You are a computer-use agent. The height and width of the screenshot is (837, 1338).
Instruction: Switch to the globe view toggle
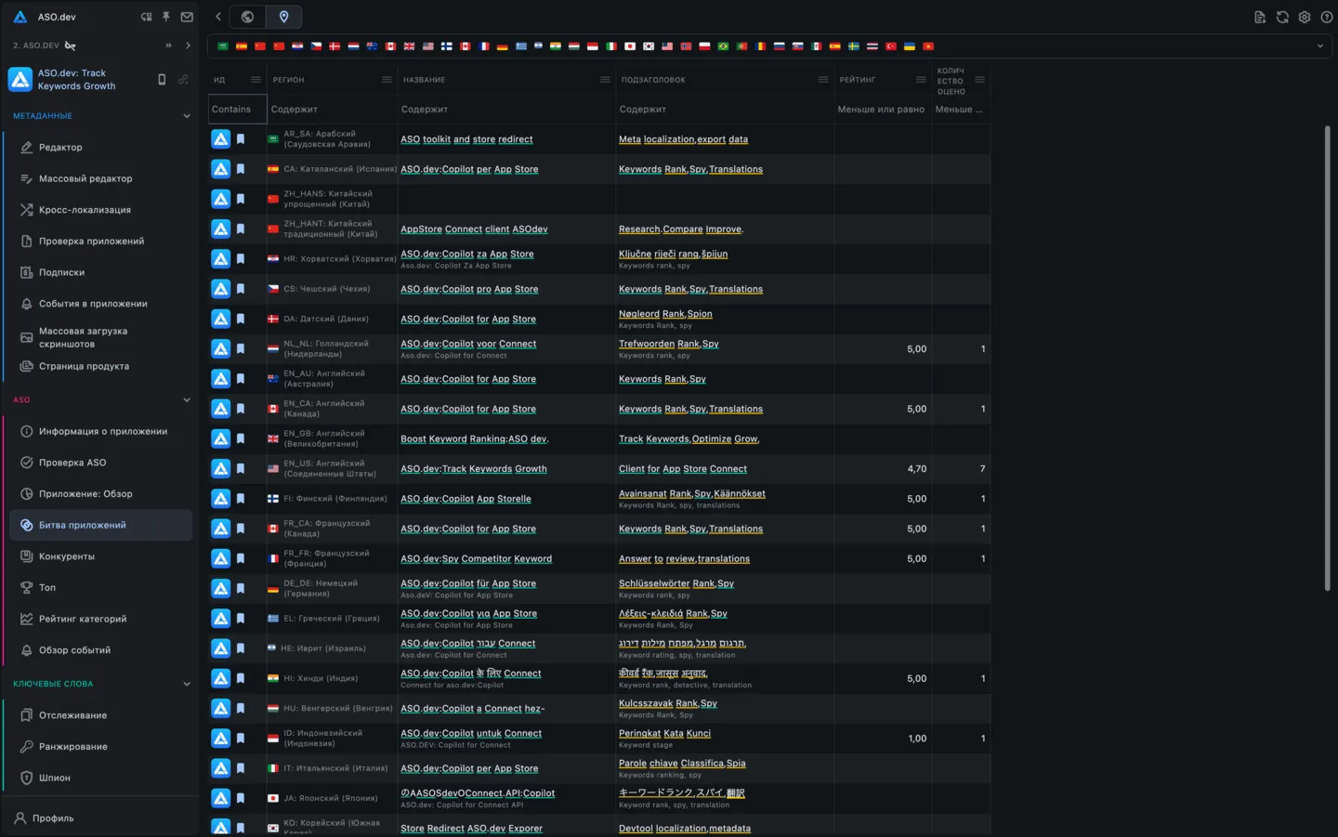coord(247,17)
